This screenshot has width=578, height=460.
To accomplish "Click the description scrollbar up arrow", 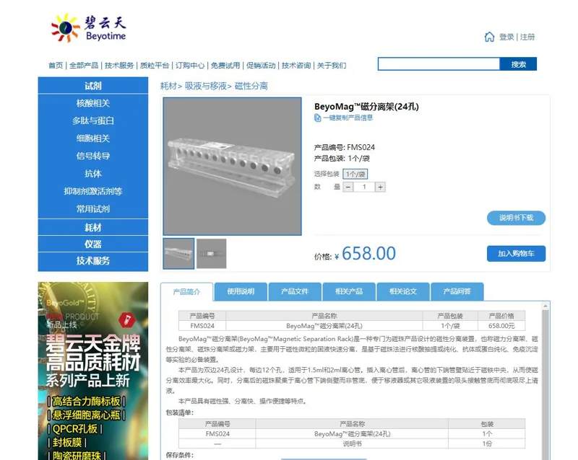I will pyautogui.click(x=545, y=306).
